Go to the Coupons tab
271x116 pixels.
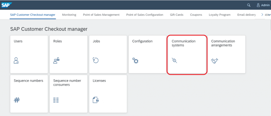(x=196, y=15)
